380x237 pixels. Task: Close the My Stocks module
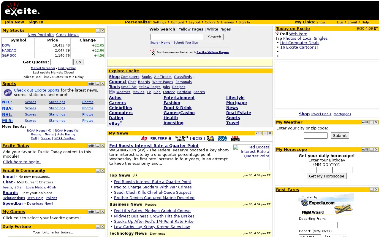(x=102, y=31)
